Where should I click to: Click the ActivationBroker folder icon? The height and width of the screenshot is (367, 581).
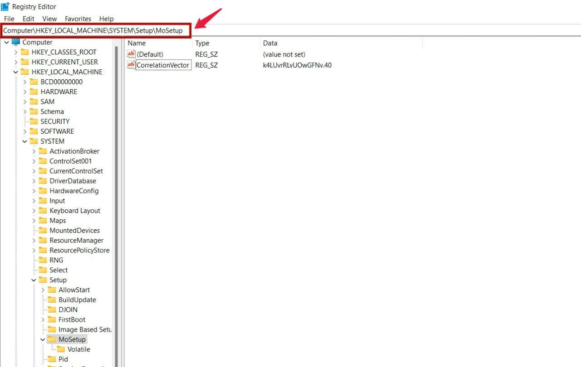(43, 151)
